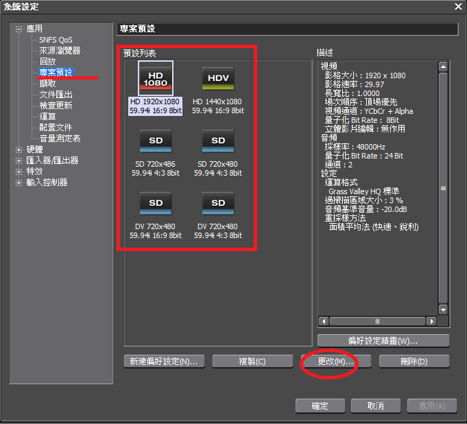Launch the 偏好設定精靈(W)... wizard

[x=383, y=341]
